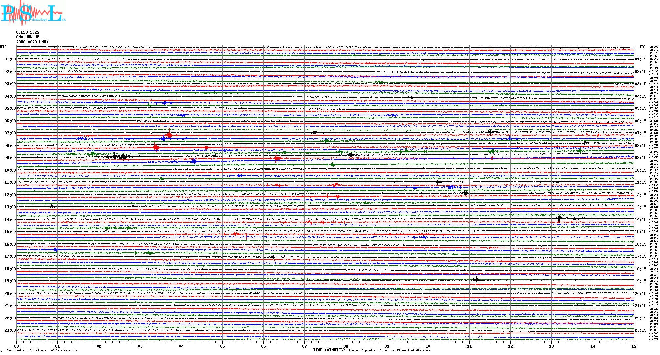Click the TIME (MINUTES) axis title
The height and width of the screenshot is (355, 660).
click(329, 350)
